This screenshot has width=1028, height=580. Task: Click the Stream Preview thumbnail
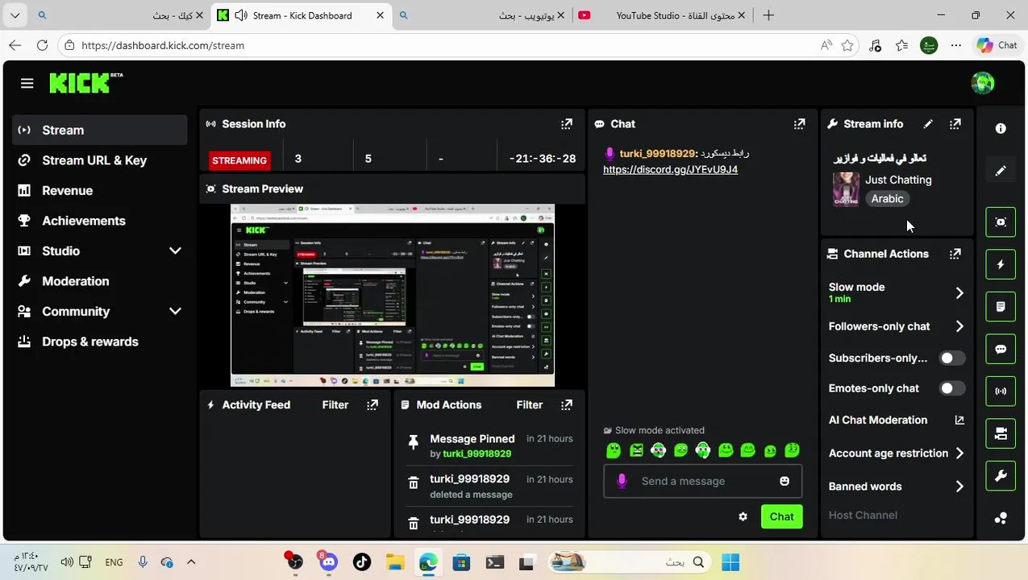click(393, 296)
